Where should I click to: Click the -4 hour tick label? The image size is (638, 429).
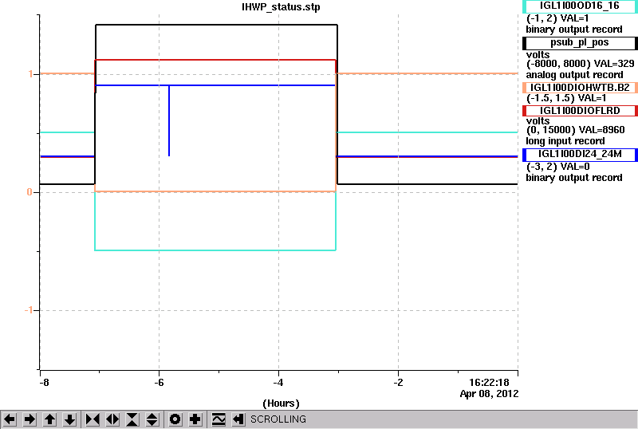pyautogui.click(x=278, y=383)
